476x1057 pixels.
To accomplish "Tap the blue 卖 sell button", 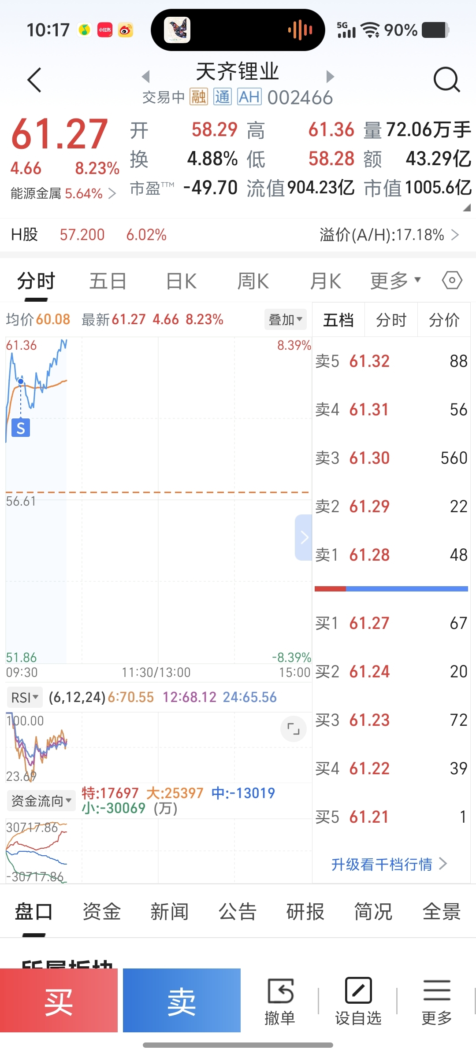I will point(182,1001).
